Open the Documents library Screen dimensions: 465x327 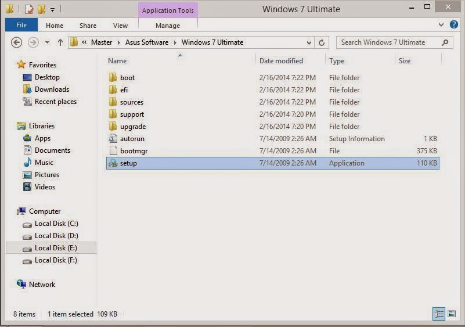(52, 150)
